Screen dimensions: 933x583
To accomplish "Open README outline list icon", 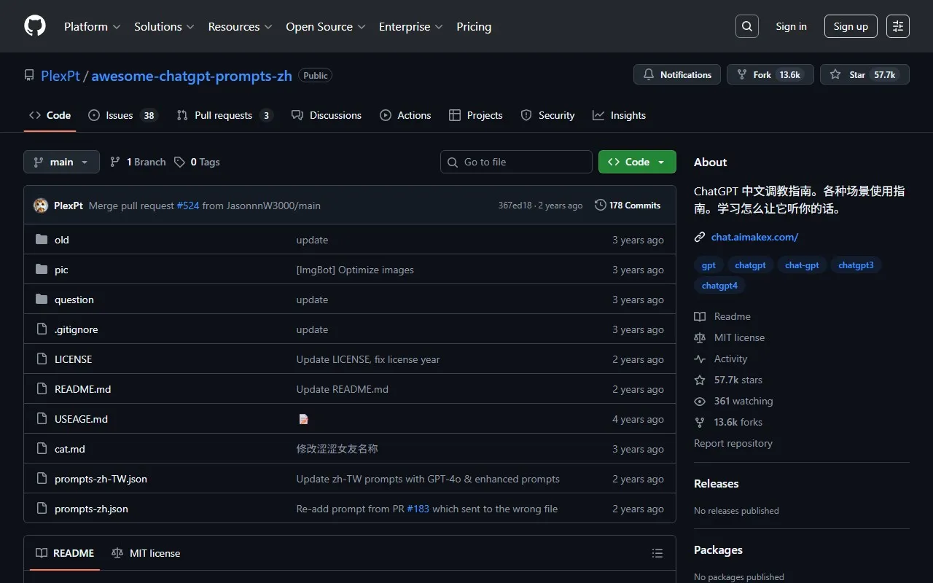I will coord(657,553).
